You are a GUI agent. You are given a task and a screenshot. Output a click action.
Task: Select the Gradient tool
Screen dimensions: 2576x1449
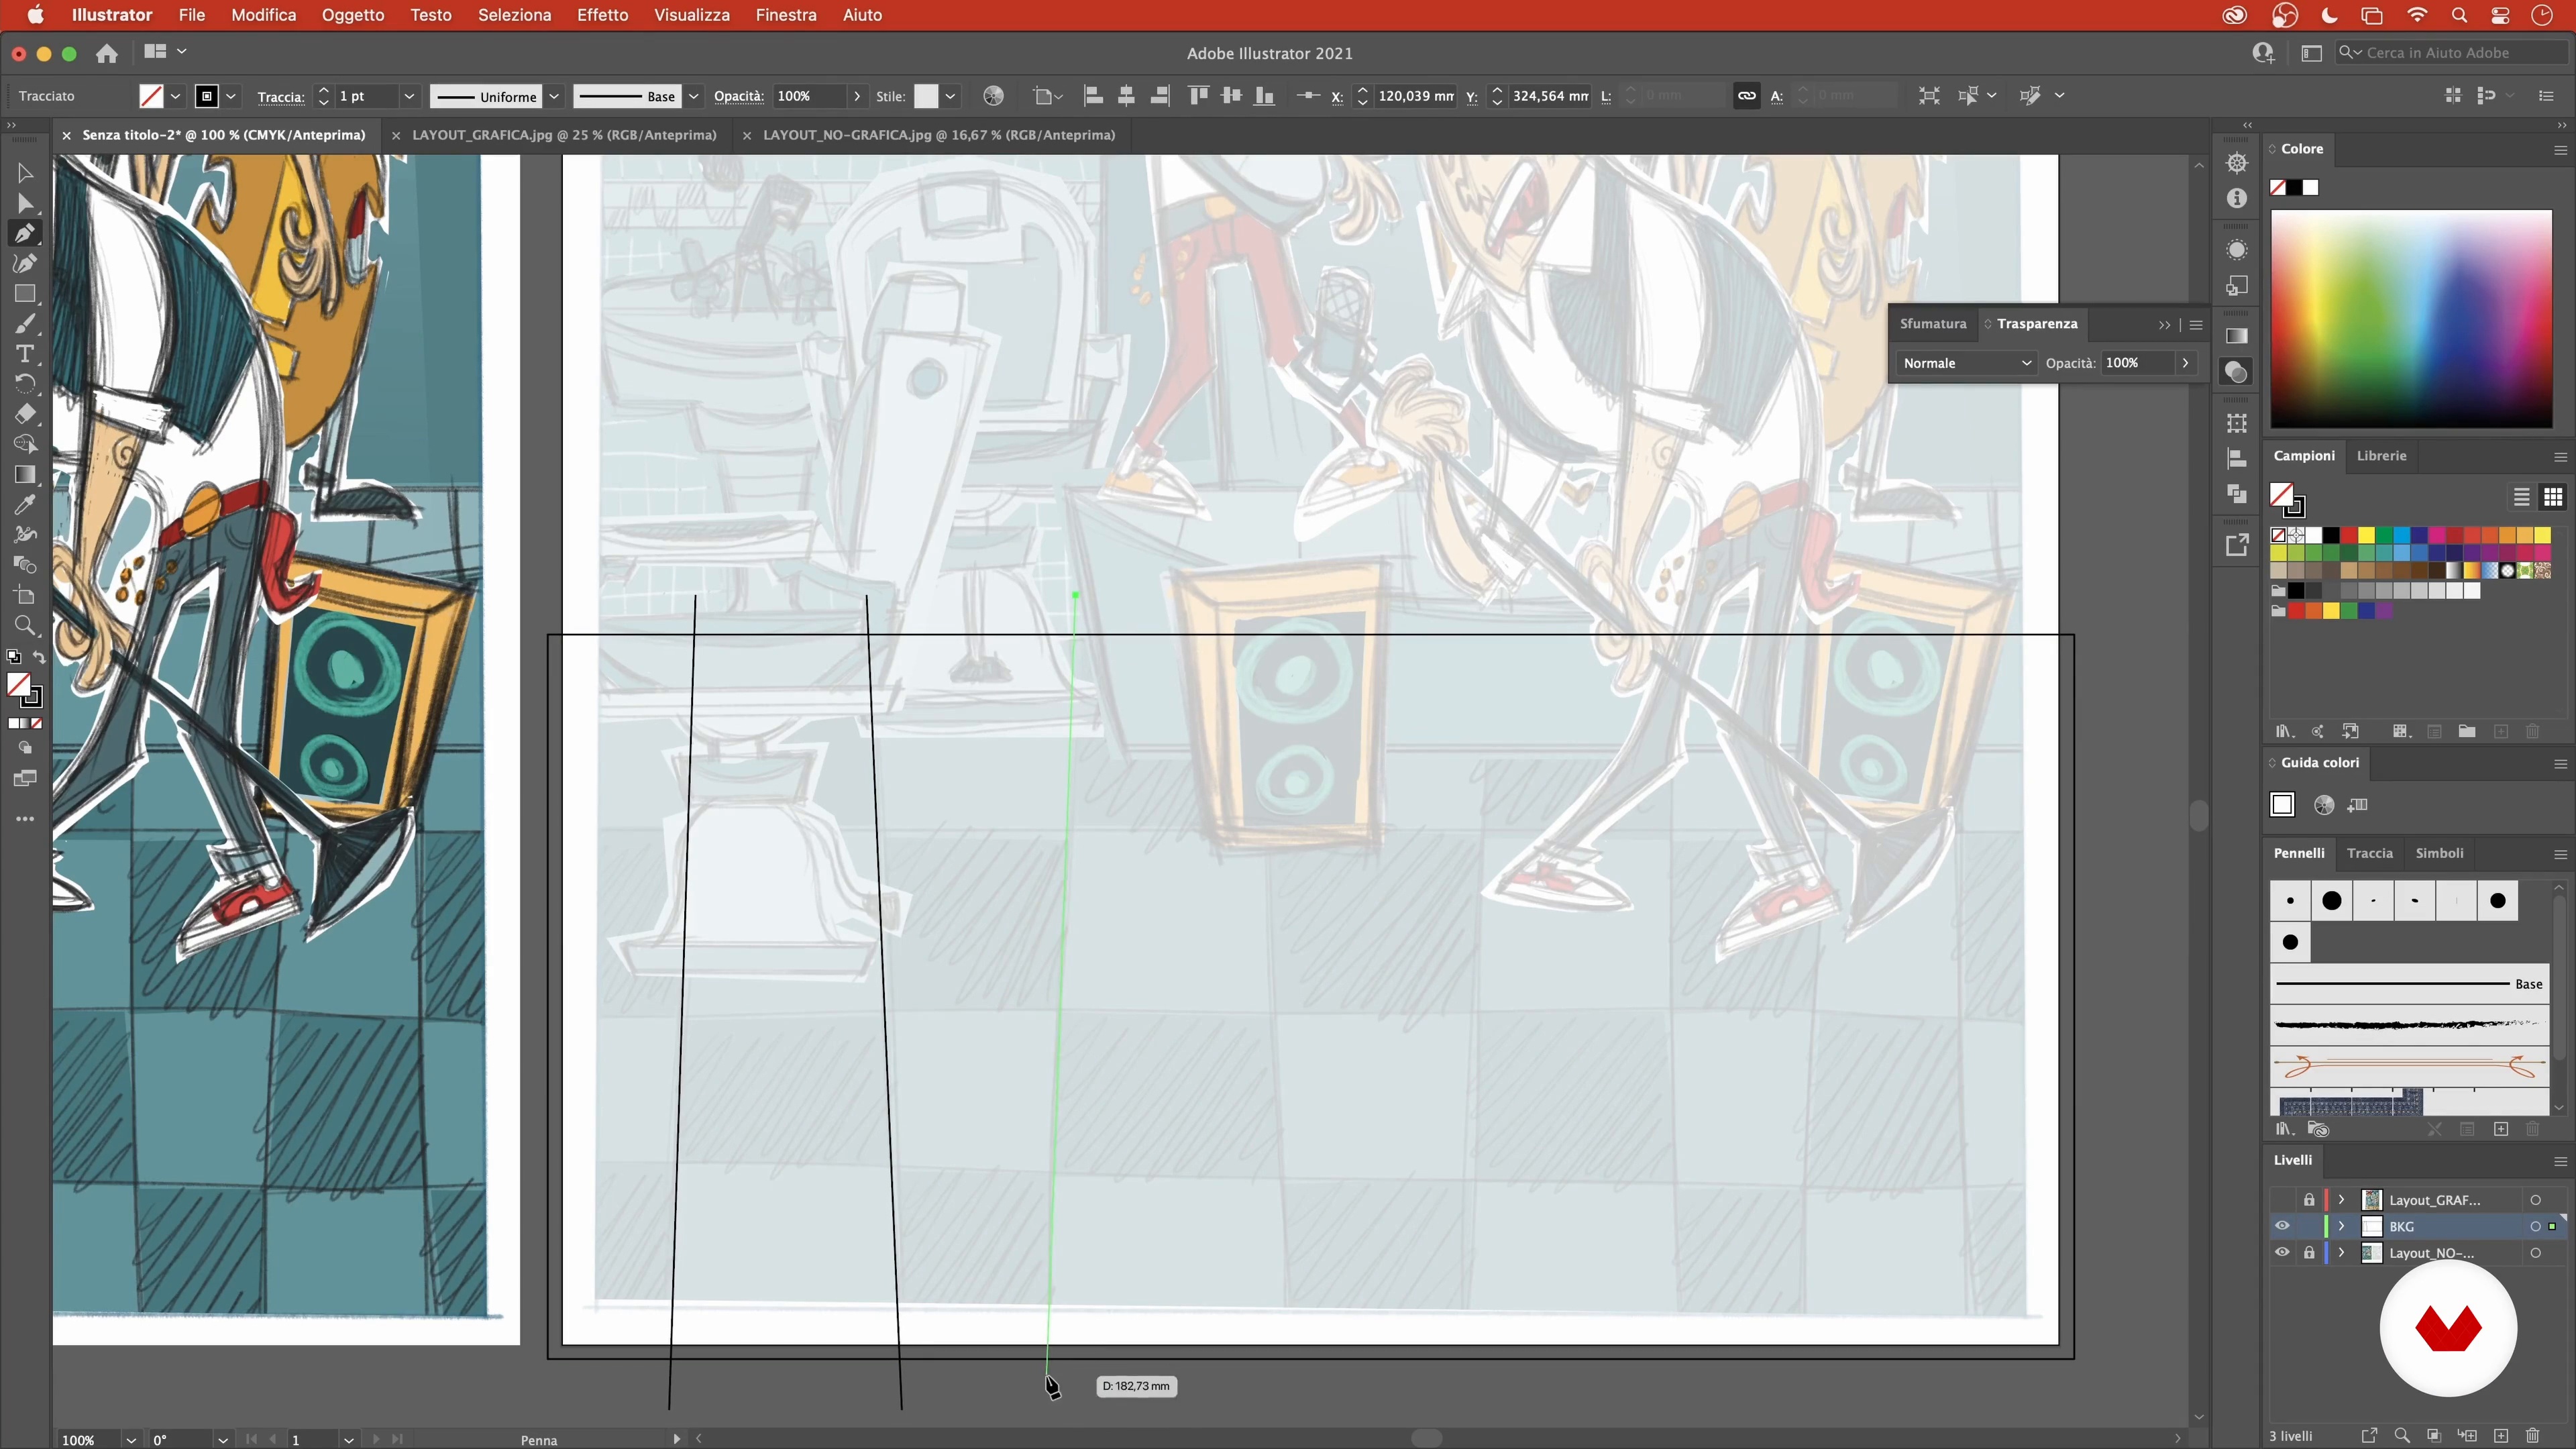[25, 474]
